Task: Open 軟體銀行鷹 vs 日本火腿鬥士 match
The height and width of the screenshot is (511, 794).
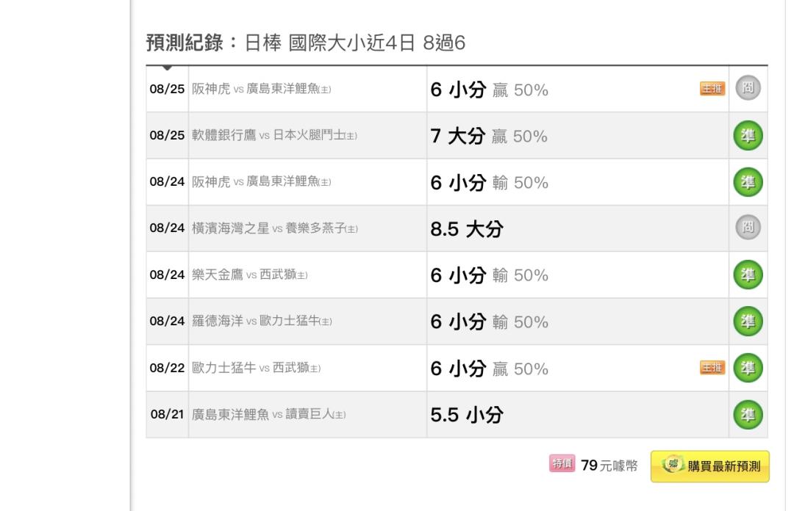Action: coord(274,135)
